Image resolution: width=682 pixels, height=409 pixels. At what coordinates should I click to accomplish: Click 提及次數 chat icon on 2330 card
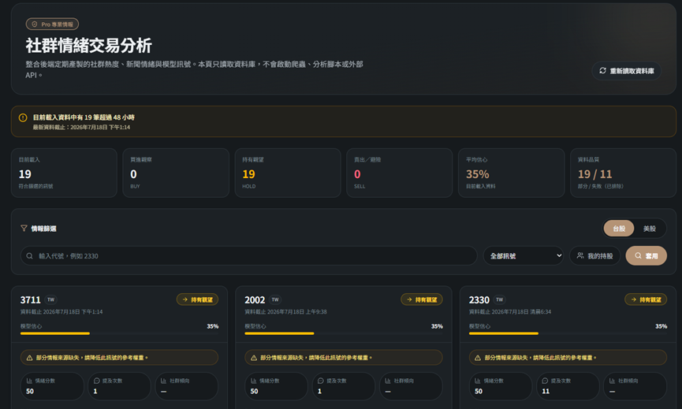[545, 381]
